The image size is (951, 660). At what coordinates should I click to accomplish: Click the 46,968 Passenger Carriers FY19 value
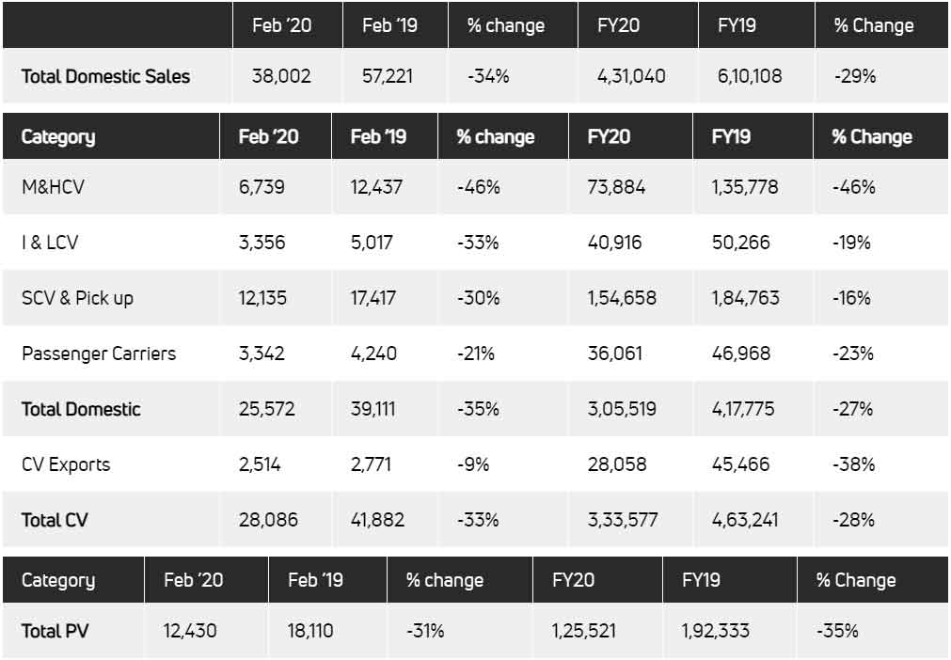tap(741, 354)
